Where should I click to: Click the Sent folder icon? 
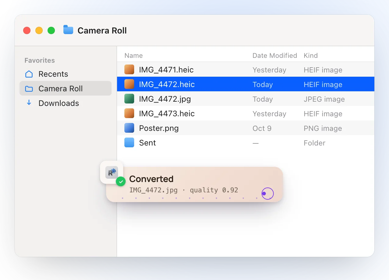pos(129,142)
